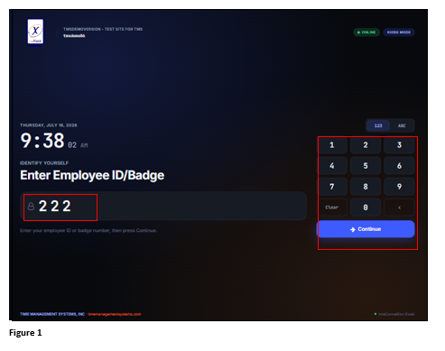Tap the Clear key on keypad
This screenshot has width=445, height=351.
coord(332,208)
